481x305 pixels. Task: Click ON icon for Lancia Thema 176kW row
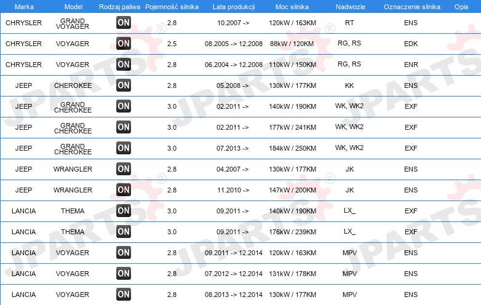tap(124, 231)
